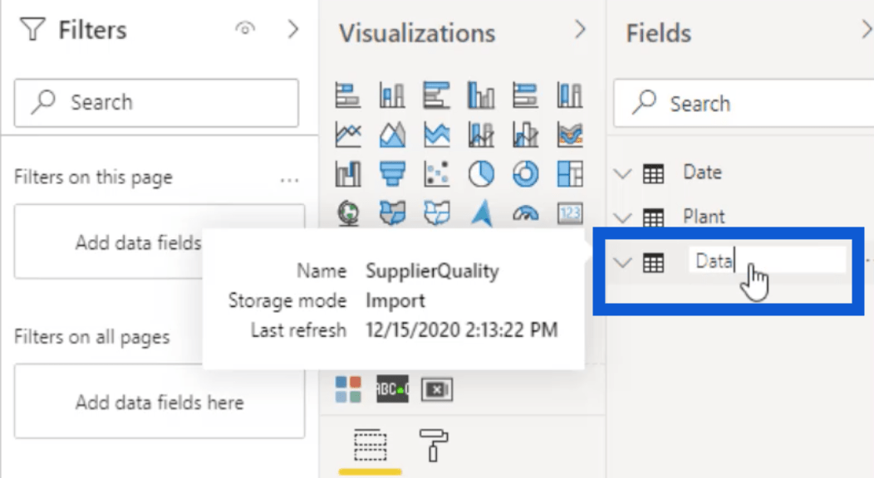
Task: Collapse the Filters pane with its chevron
Action: (293, 29)
